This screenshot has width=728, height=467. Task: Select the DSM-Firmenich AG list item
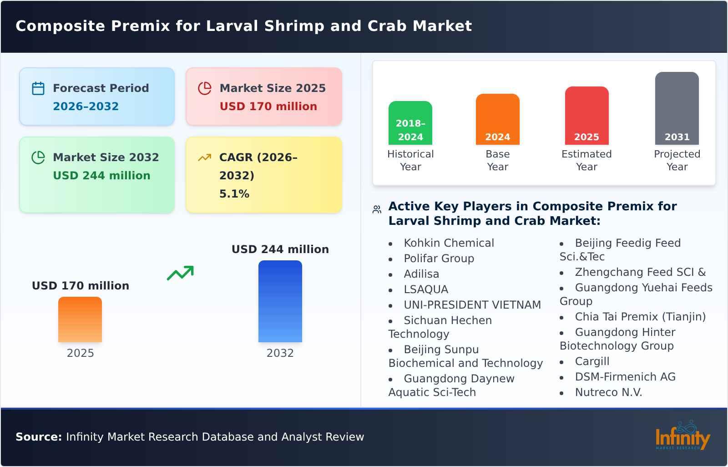pos(626,377)
